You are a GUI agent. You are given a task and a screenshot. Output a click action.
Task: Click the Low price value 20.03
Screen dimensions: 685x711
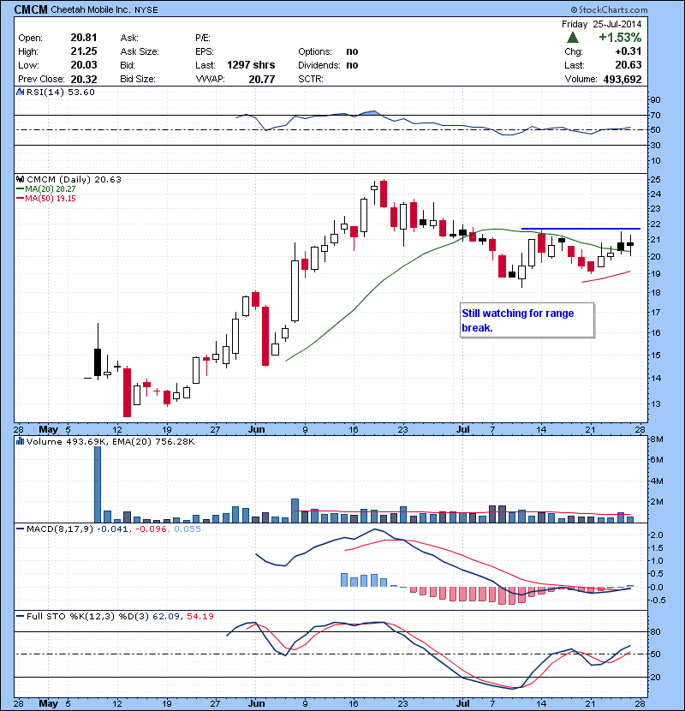coord(84,65)
